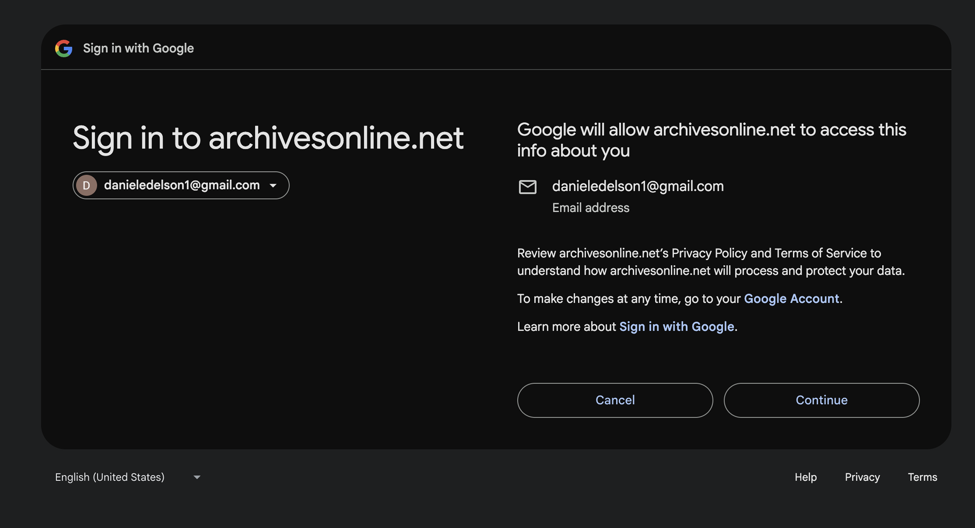Viewport: 975px width, 528px height.
Task: Follow the Sign in with Google link
Action: tap(677, 326)
